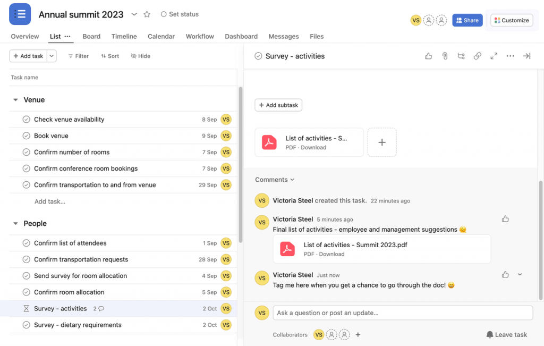Open the task's three-dot more actions menu
The height and width of the screenshot is (346, 544).
click(x=510, y=56)
